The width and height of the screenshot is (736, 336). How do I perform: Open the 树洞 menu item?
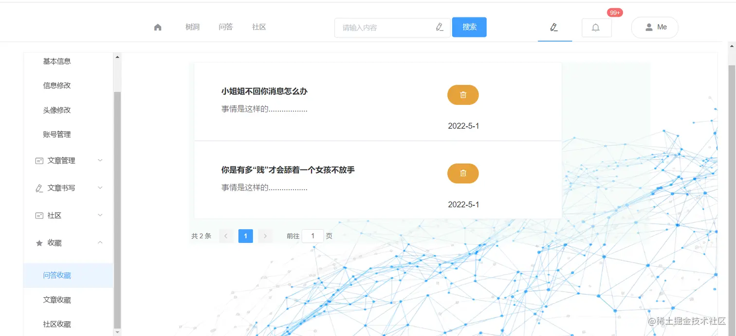193,27
